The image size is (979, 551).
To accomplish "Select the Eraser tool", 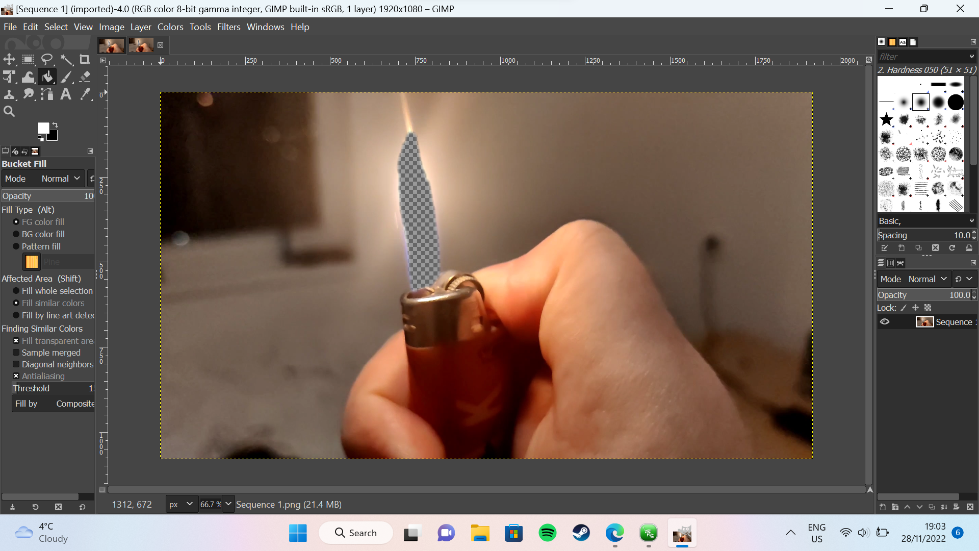I will pyautogui.click(x=85, y=77).
